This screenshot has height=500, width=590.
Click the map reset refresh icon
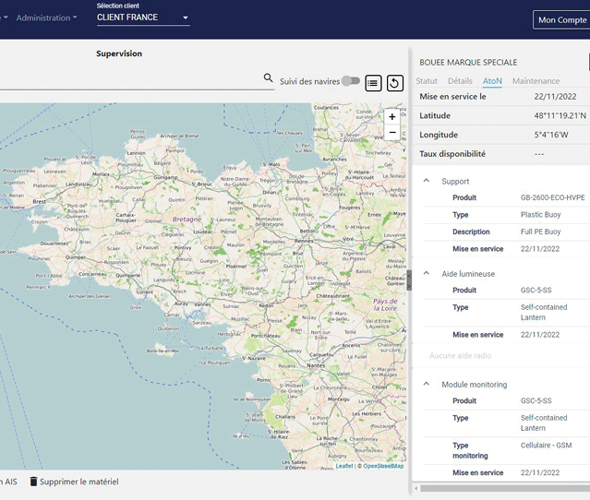point(394,83)
